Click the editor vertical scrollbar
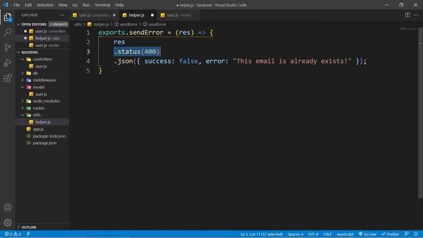423x238 pixels. pos(420,113)
